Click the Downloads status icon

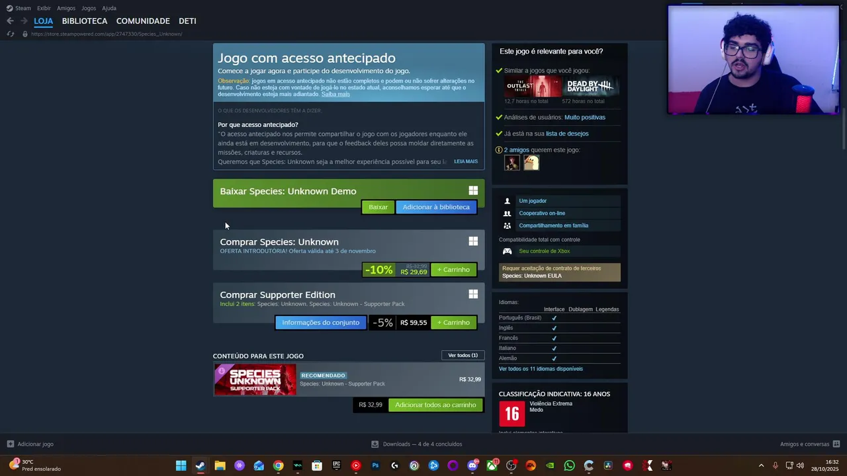point(375,444)
